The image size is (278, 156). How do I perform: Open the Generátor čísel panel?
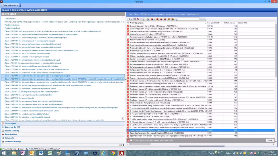pos(11,134)
